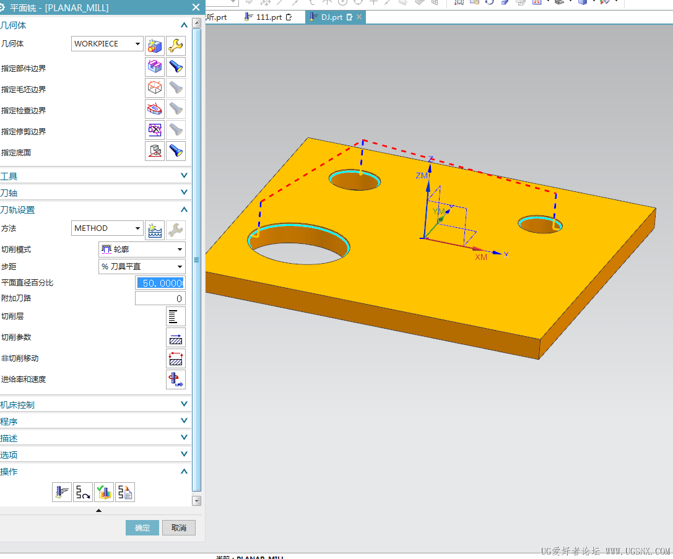Click the large hole in the orange plate
The height and width of the screenshot is (559, 673).
(x=299, y=243)
